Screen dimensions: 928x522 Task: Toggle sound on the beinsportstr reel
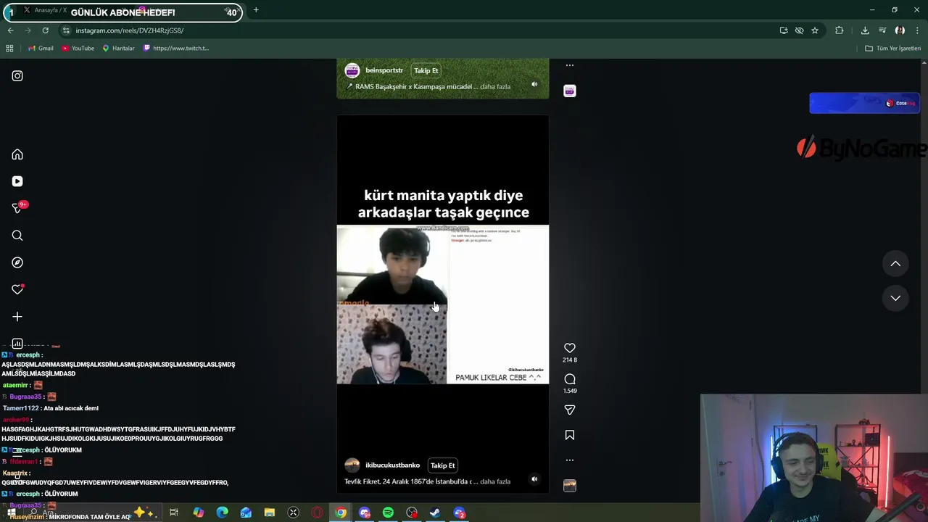534,84
